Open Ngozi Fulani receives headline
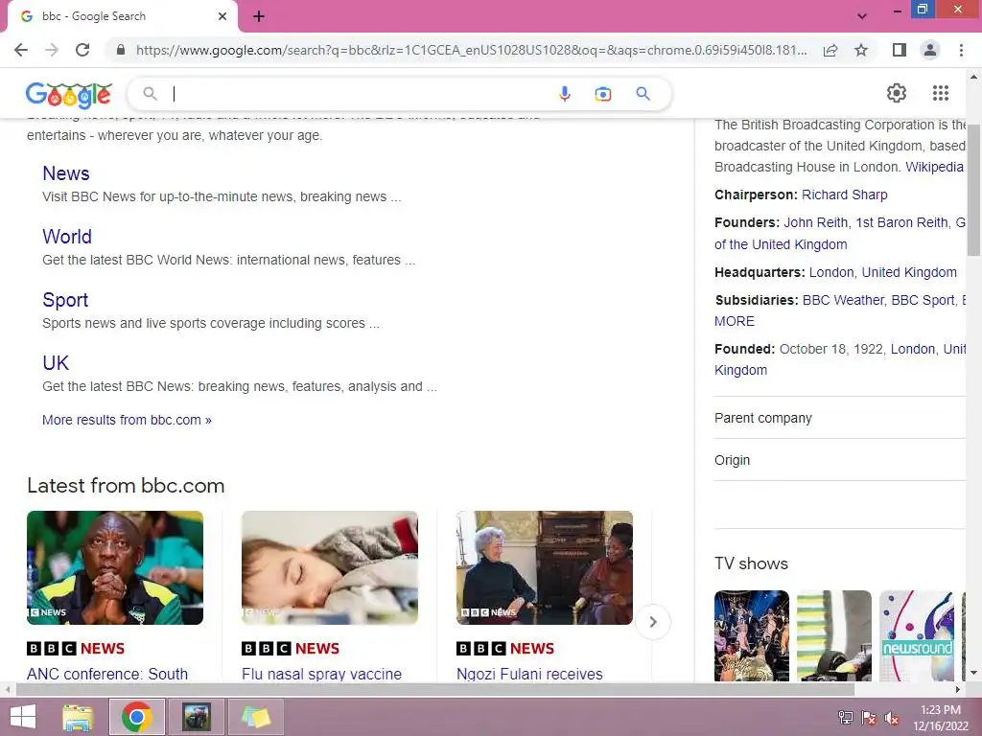This screenshot has height=736, width=982. (x=529, y=674)
